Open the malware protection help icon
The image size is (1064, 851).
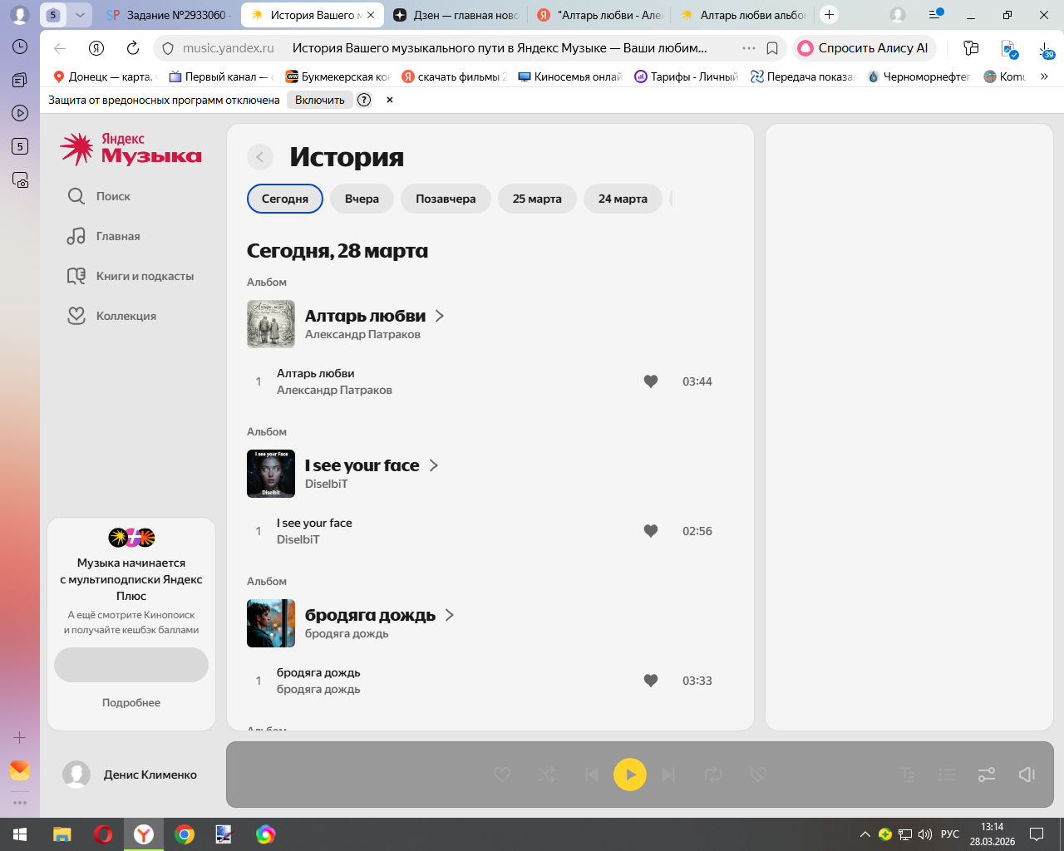tap(364, 100)
